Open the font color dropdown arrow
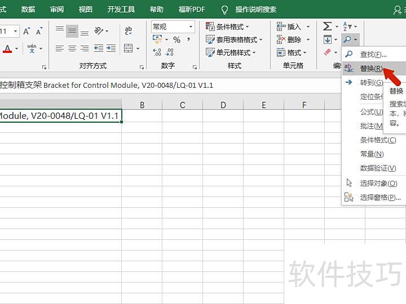This screenshot has height=304, width=406. 16,48
